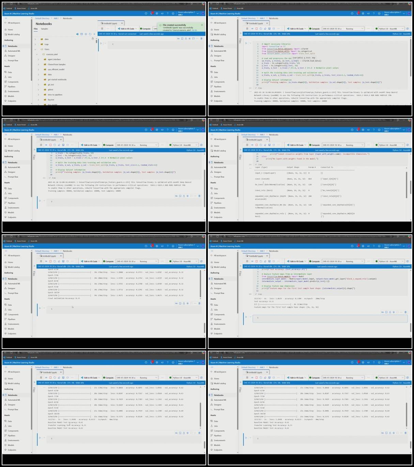The image size is (414, 467).
Task: Dismiss the File created successfully notification
Action: [202, 25]
